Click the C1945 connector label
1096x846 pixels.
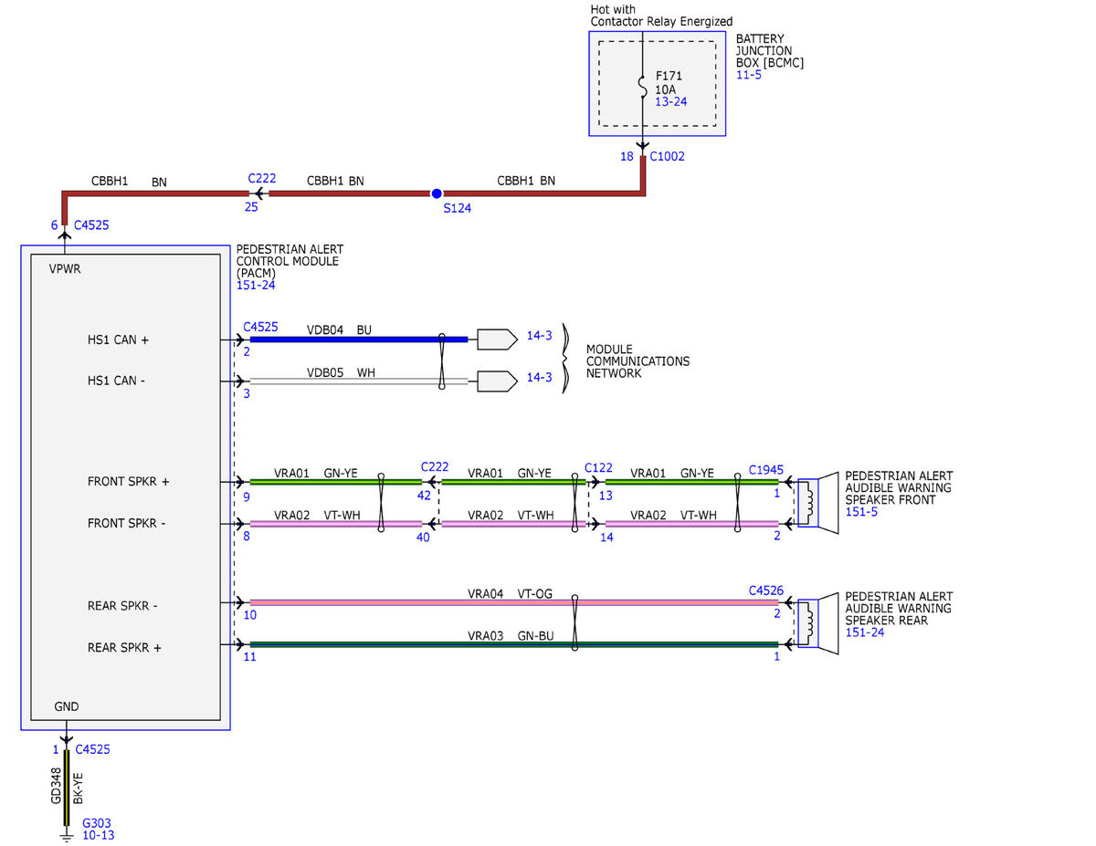(765, 469)
